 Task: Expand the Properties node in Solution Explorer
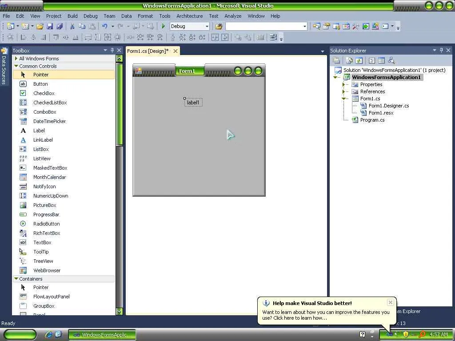(343, 84)
